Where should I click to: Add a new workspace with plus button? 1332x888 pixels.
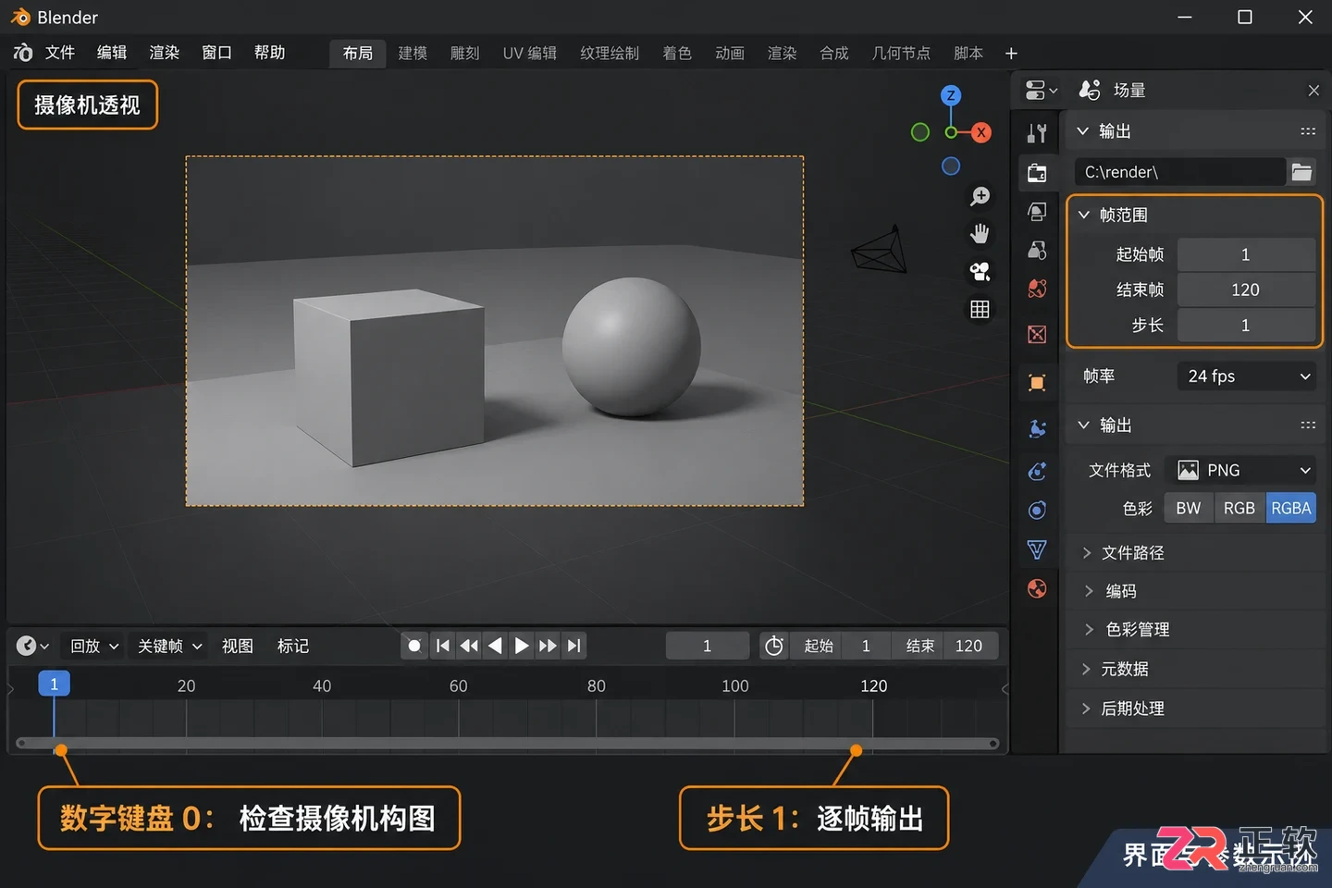click(x=1011, y=54)
